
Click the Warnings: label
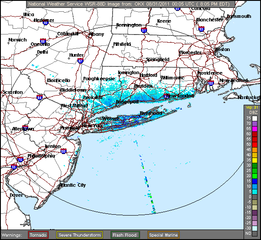click(12, 235)
